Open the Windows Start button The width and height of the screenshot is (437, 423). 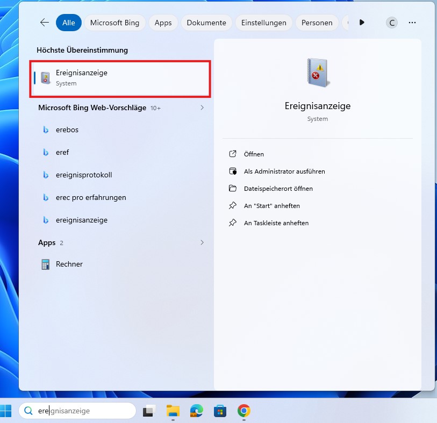[5, 411]
